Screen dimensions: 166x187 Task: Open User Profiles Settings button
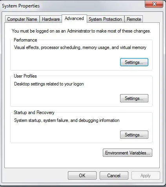(134, 98)
